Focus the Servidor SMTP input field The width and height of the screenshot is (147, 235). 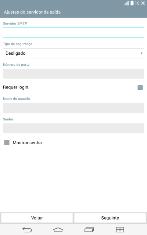click(73, 33)
